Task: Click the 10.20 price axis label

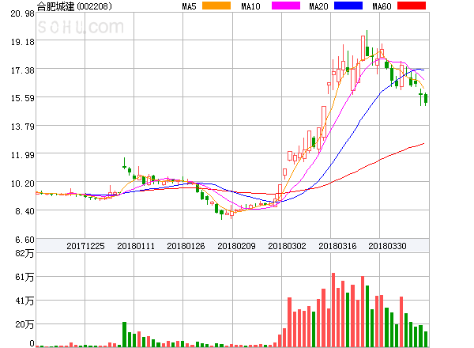Action: pos(23,183)
